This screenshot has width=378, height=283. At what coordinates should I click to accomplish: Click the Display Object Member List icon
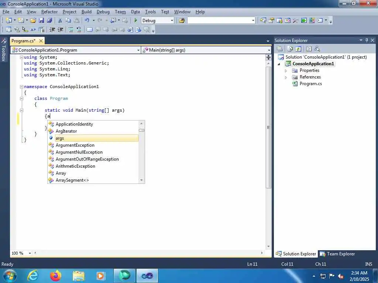tap(9, 29)
